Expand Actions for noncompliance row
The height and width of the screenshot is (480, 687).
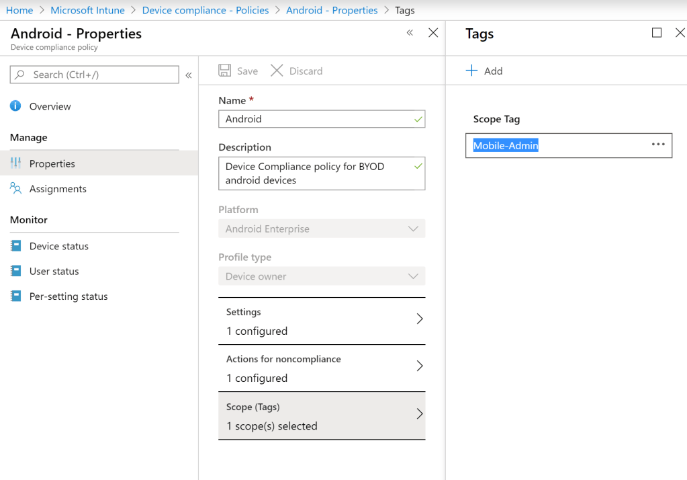coord(322,368)
